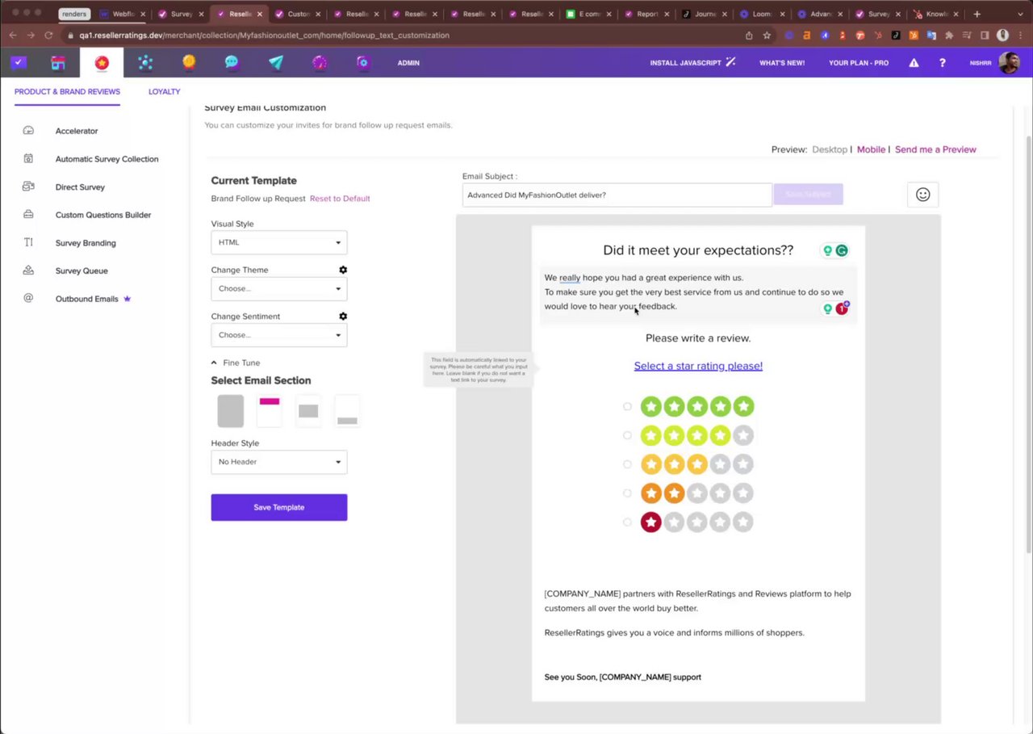Bookmark this page with the star icon
1033x734 pixels.
click(x=767, y=36)
